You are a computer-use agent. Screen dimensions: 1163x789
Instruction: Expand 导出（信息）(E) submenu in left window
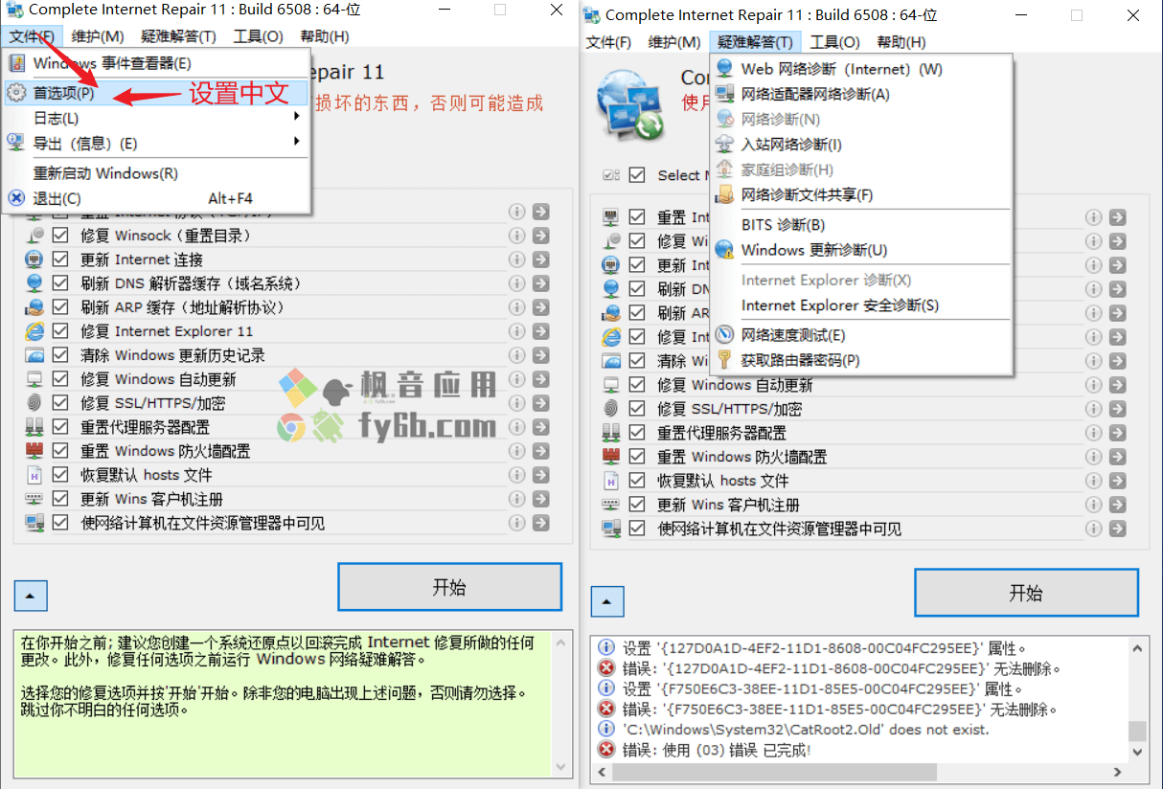156,143
